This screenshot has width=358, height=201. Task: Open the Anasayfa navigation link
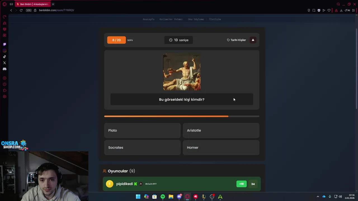(x=149, y=19)
